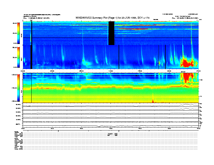Viewport: 214px width, 165px height.
Task: Click the 12:00 tick label under RAD1 panel
Action: pyautogui.click(x=111, y=71)
